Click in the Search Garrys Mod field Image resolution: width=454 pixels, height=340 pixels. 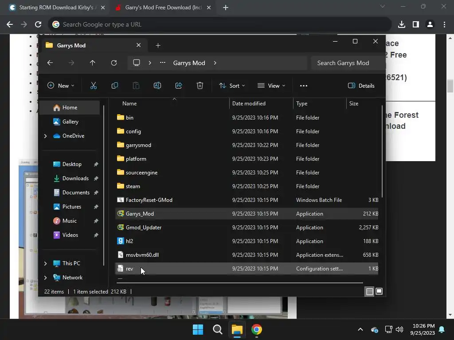click(348, 63)
